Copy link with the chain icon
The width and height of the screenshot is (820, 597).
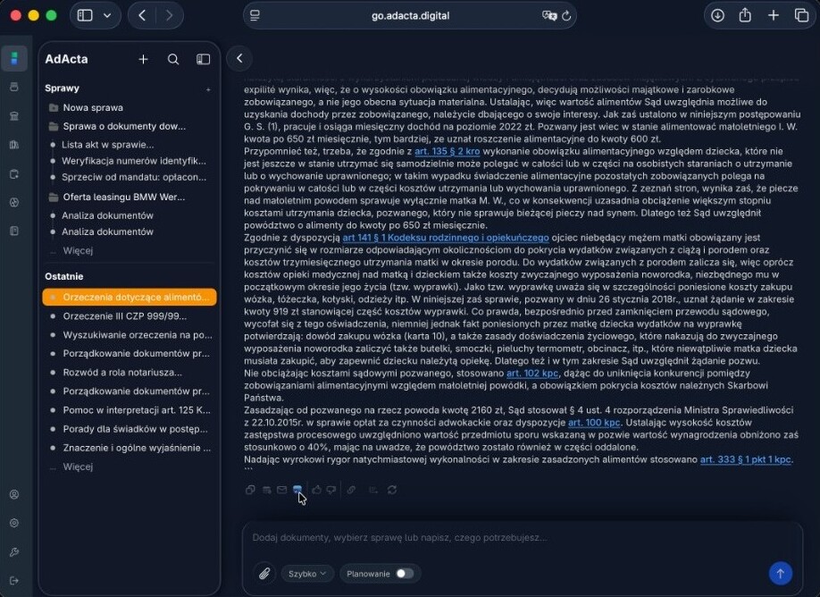coord(351,490)
